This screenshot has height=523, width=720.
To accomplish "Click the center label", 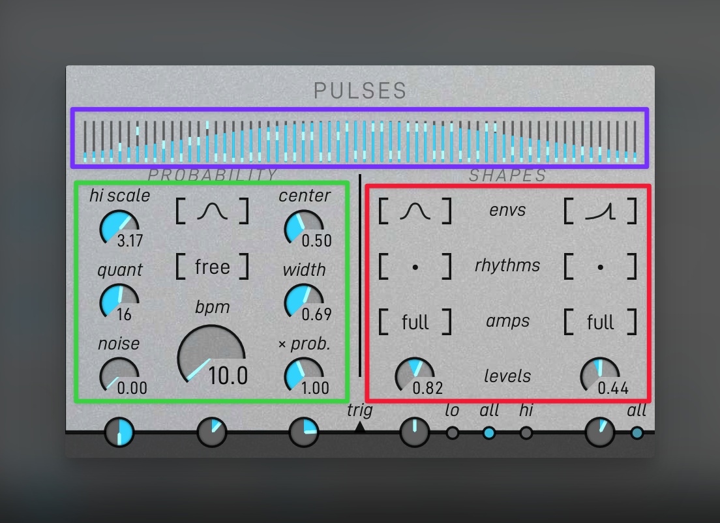I will click(x=305, y=196).
